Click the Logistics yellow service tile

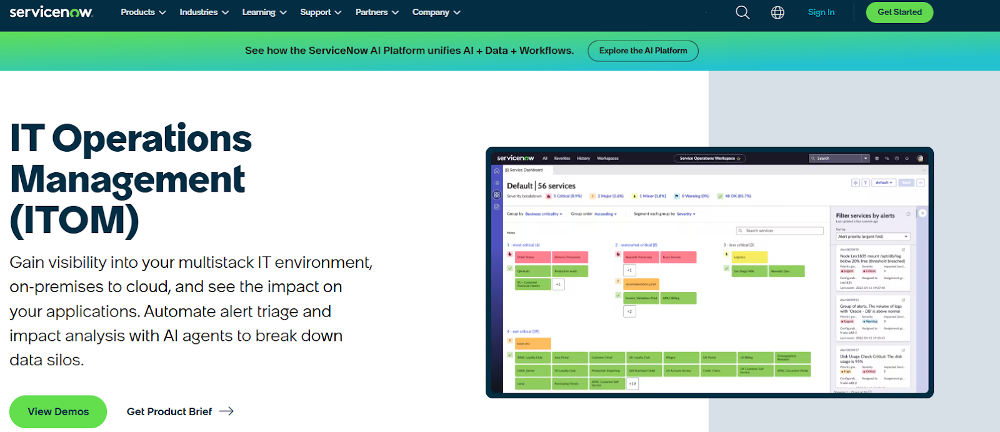(x=749, y=257)
